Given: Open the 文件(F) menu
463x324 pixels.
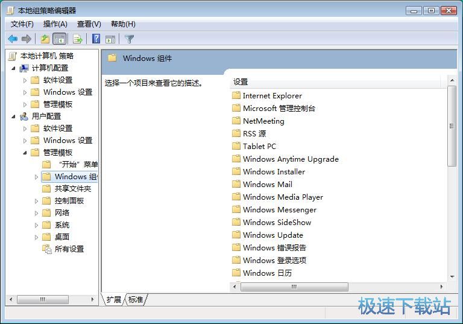Looking at the screenshot, I should click(22, 24).
